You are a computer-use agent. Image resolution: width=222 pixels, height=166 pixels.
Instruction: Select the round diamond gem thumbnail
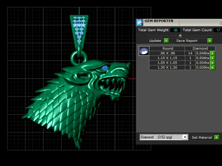click(144, 51)
